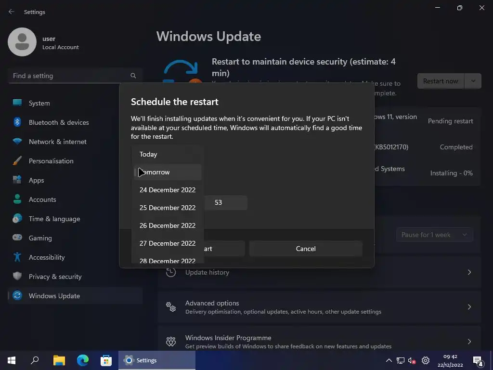Open Privacy & security settings
The image size is (493, 370).
coord(75,277)
